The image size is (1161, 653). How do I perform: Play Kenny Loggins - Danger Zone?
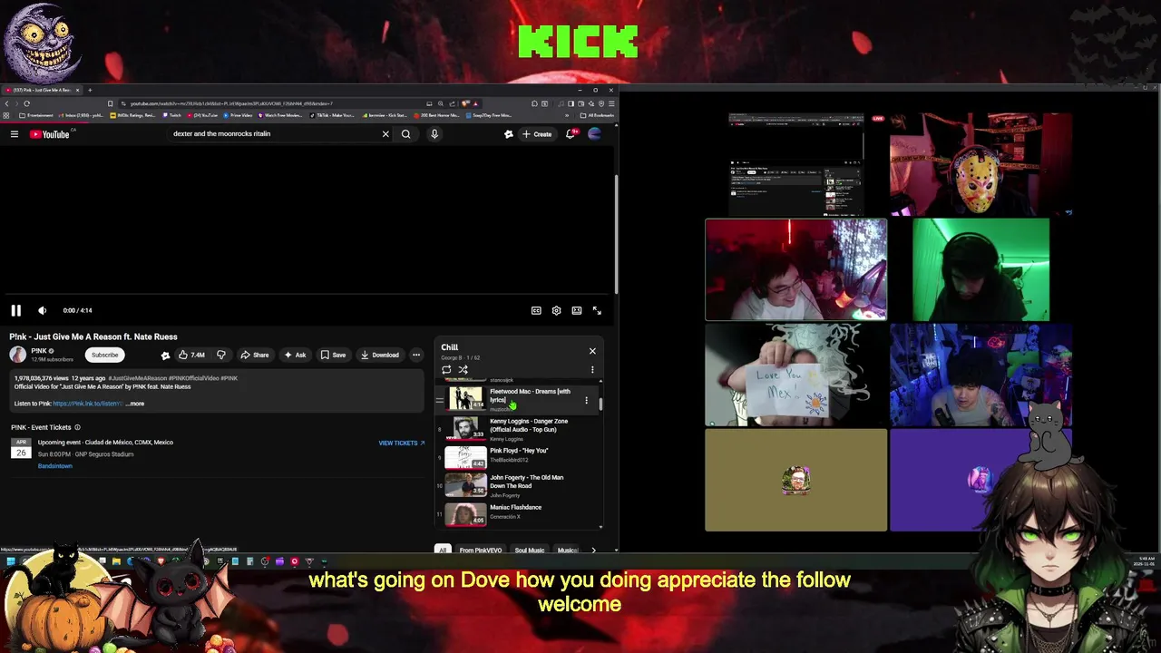point(518,429)
